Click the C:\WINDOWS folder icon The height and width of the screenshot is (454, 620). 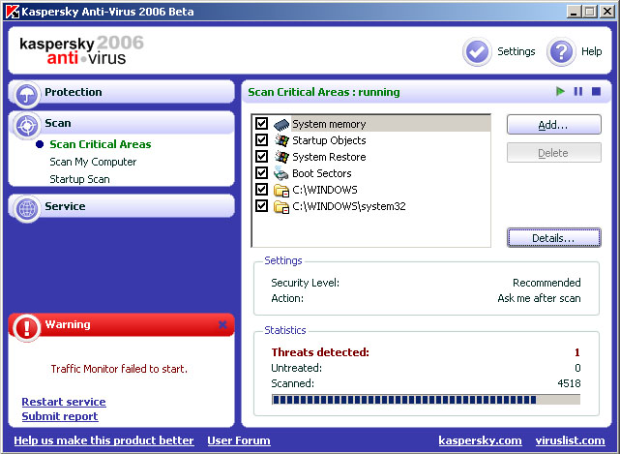(x=281, y=190)
